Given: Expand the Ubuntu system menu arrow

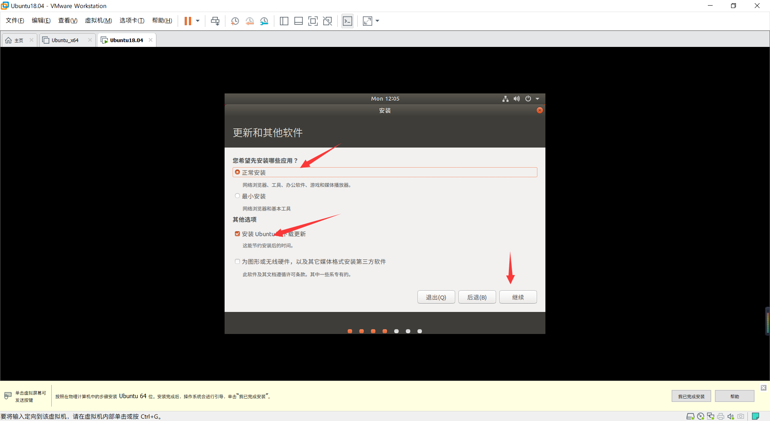Looking at the screenshot, I should click(x=537, y=99).
